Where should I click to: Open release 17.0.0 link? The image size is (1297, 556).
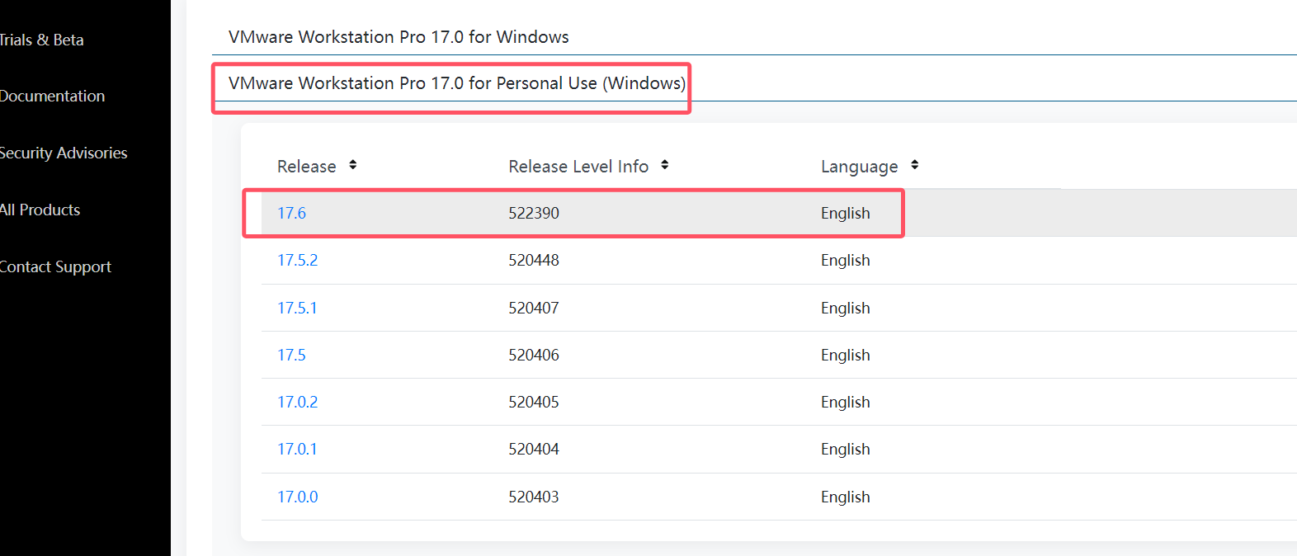point(297,497)
